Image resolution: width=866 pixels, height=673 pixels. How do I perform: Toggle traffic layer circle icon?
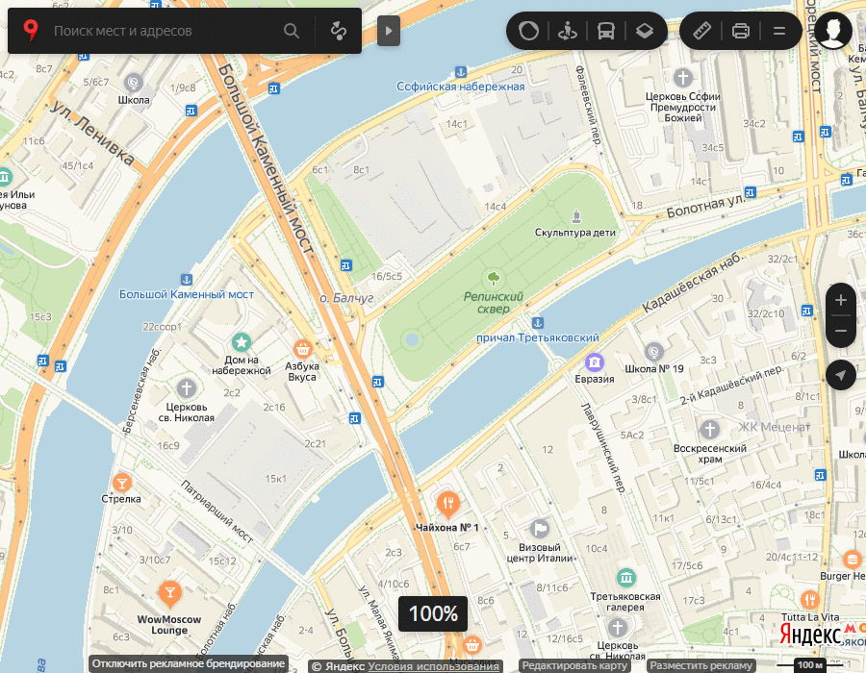pos(528,31)
